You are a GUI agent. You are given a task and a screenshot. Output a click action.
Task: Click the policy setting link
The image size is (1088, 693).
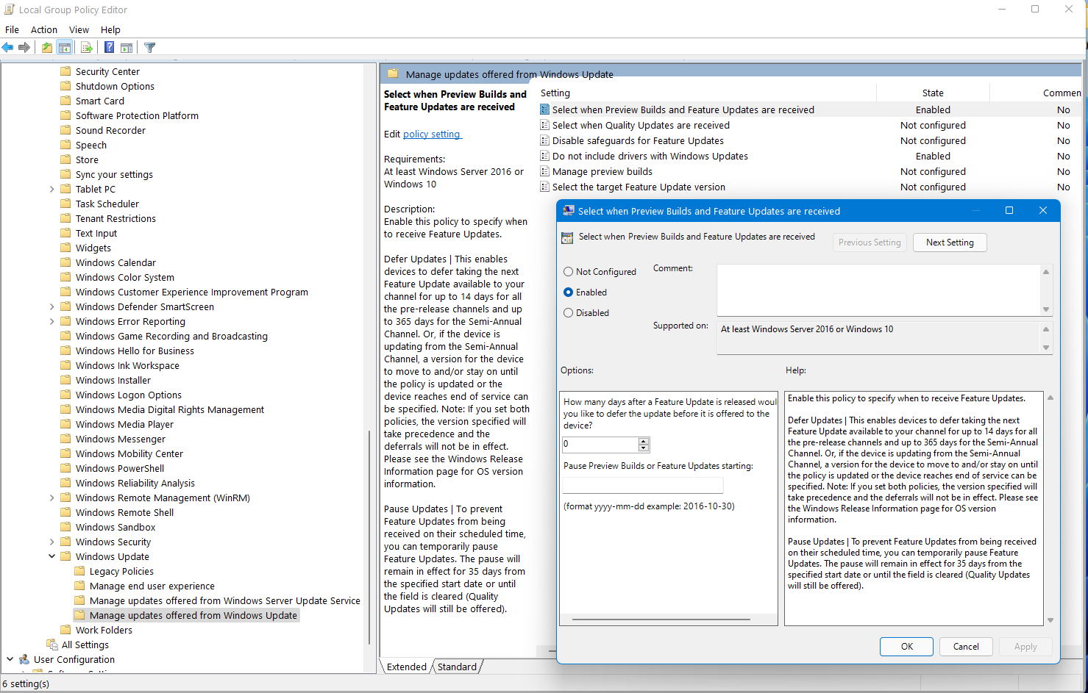(x=432, y=134)
